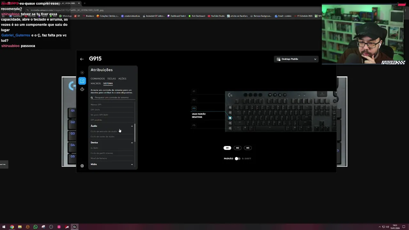Open WhatsApp from the taskbar

35,227
